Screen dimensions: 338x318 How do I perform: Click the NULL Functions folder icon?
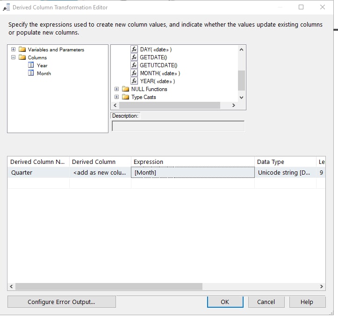(x=125, y=89)
